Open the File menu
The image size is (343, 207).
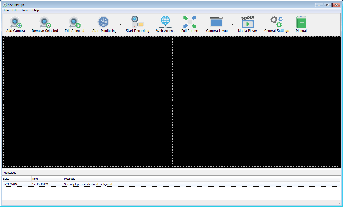6,10
